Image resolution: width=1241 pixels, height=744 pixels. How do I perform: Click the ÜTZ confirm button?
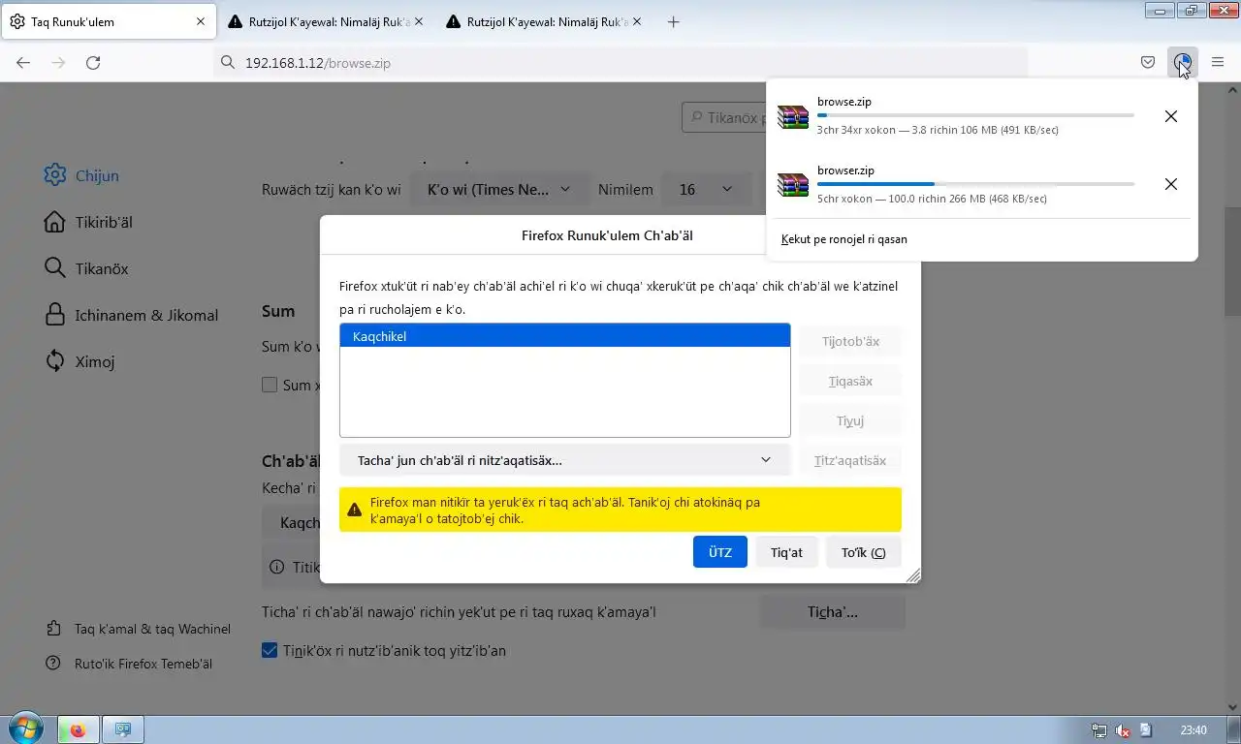(720, 552)
